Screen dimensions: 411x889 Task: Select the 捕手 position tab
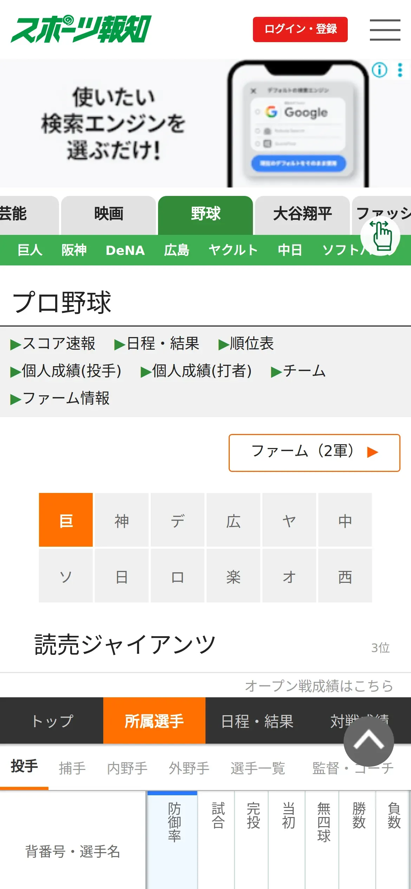[x=72, y=768]
